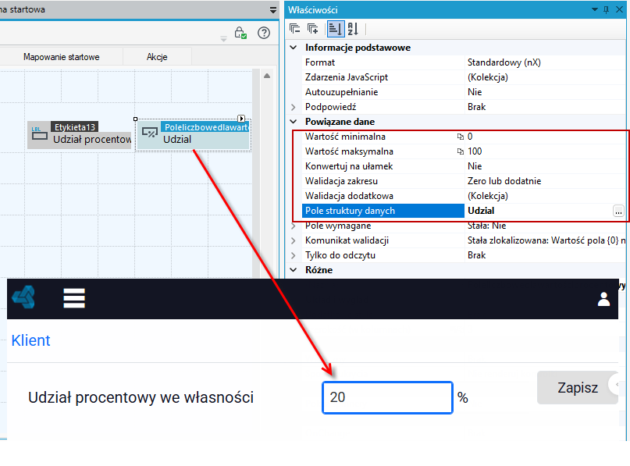Click the expand-all properties icon with plus
Image resolution: width=630 pixels, height=466 pixels.
(312, 29)
